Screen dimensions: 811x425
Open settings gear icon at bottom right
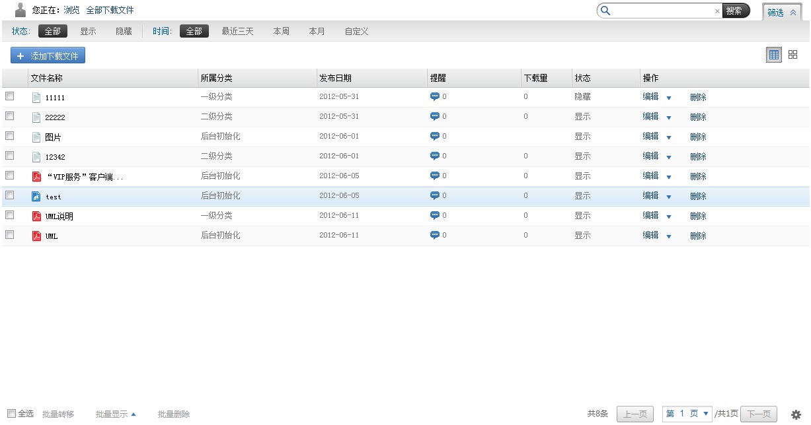point(796,414)
